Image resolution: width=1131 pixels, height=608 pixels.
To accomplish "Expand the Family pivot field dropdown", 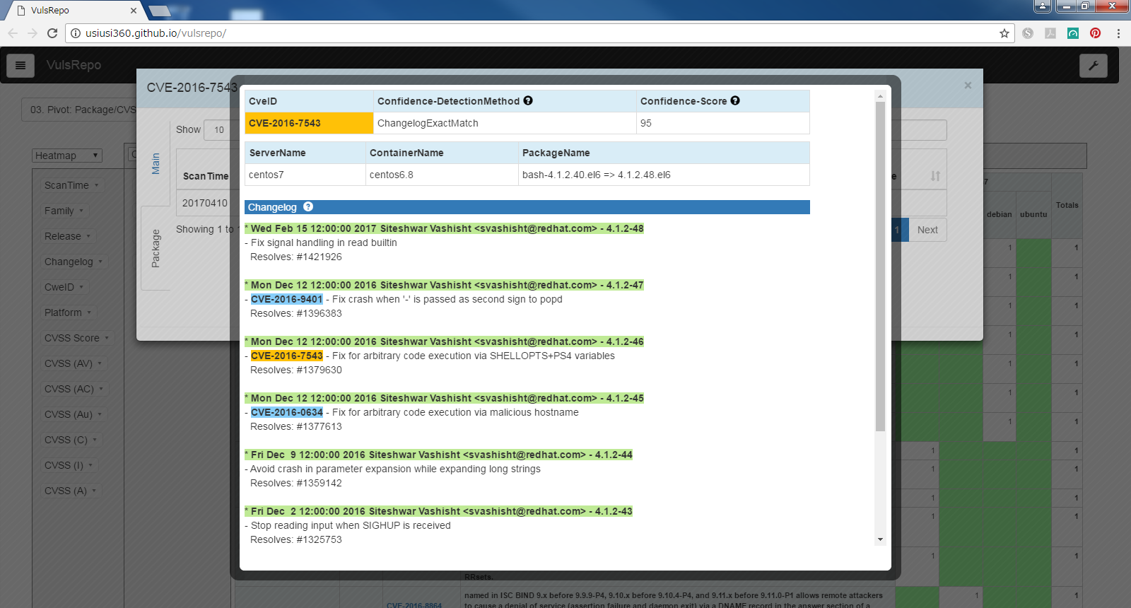I will [81, 211].
